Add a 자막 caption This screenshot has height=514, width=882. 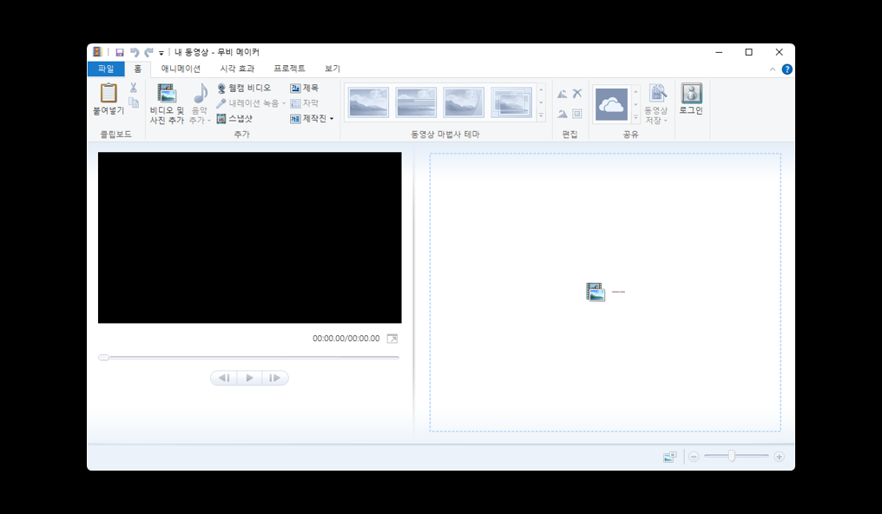coord(305,103)
